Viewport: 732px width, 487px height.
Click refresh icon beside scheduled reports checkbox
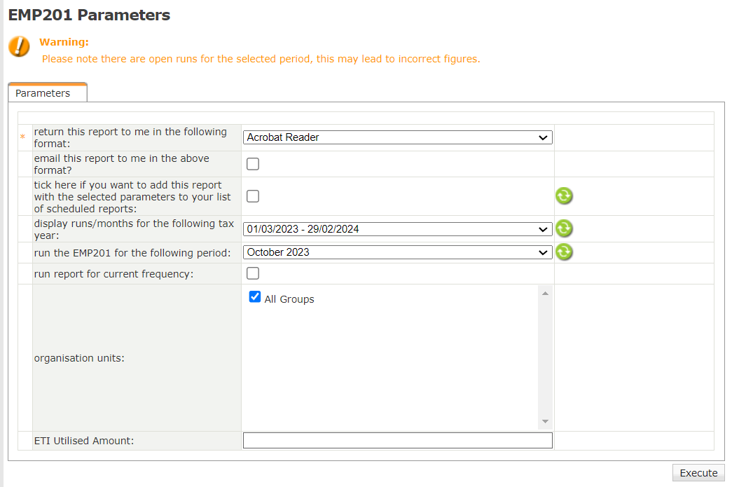pyautogui.click(x=564, y=196)
